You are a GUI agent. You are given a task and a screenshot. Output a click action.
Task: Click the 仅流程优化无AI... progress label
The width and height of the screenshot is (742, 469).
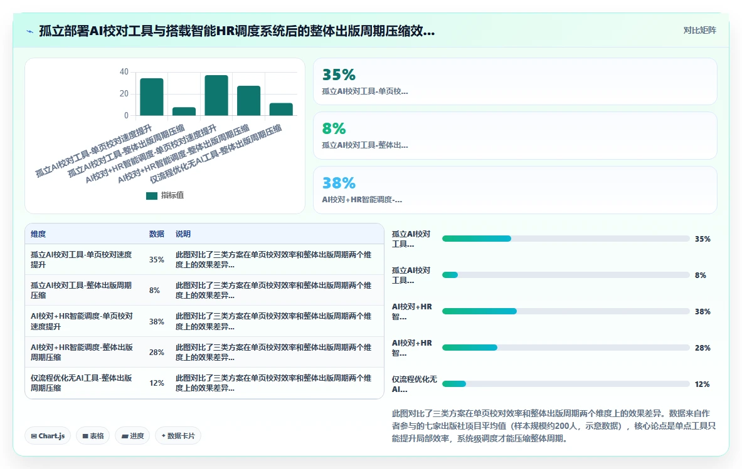coord(414,384)
